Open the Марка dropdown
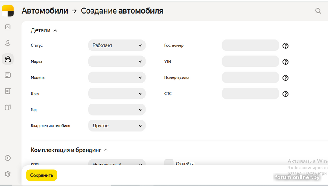The width and height of the screenshot is (328, 186). 117,61
